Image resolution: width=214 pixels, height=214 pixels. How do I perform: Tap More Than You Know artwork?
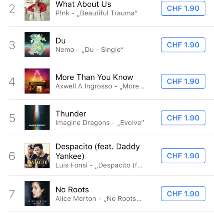[x=37, y=81]
